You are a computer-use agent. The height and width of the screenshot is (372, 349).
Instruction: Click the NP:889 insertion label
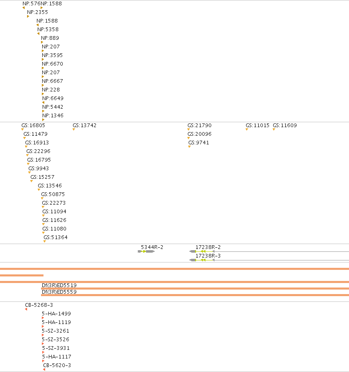[x=50, y=38]
